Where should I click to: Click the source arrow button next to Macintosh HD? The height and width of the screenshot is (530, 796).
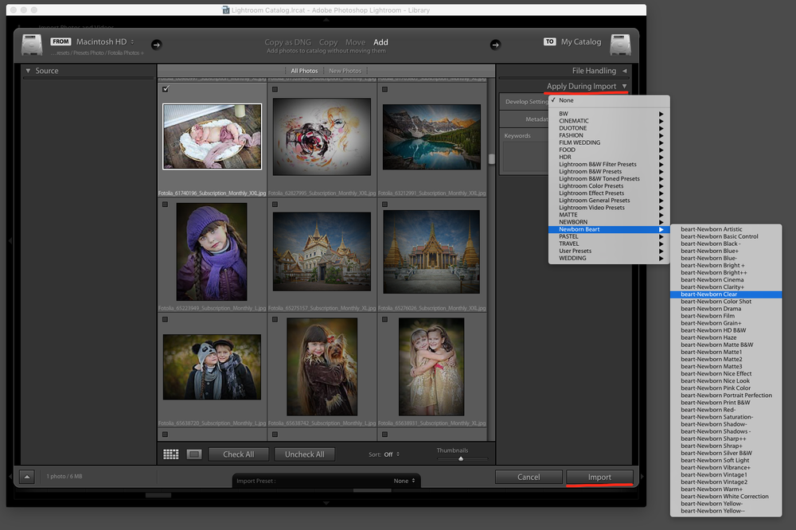(x=156, y=45)
